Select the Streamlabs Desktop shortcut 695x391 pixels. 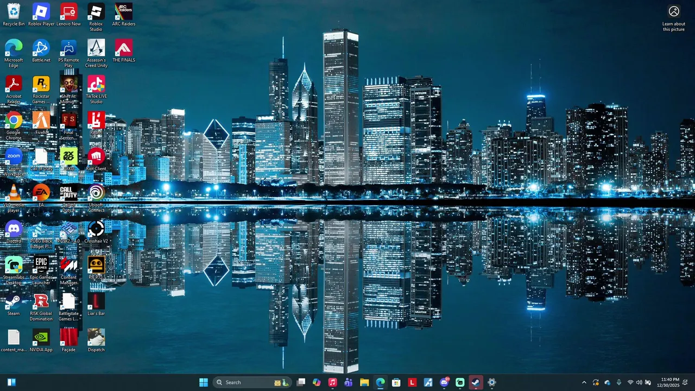(x=14, y=271)
